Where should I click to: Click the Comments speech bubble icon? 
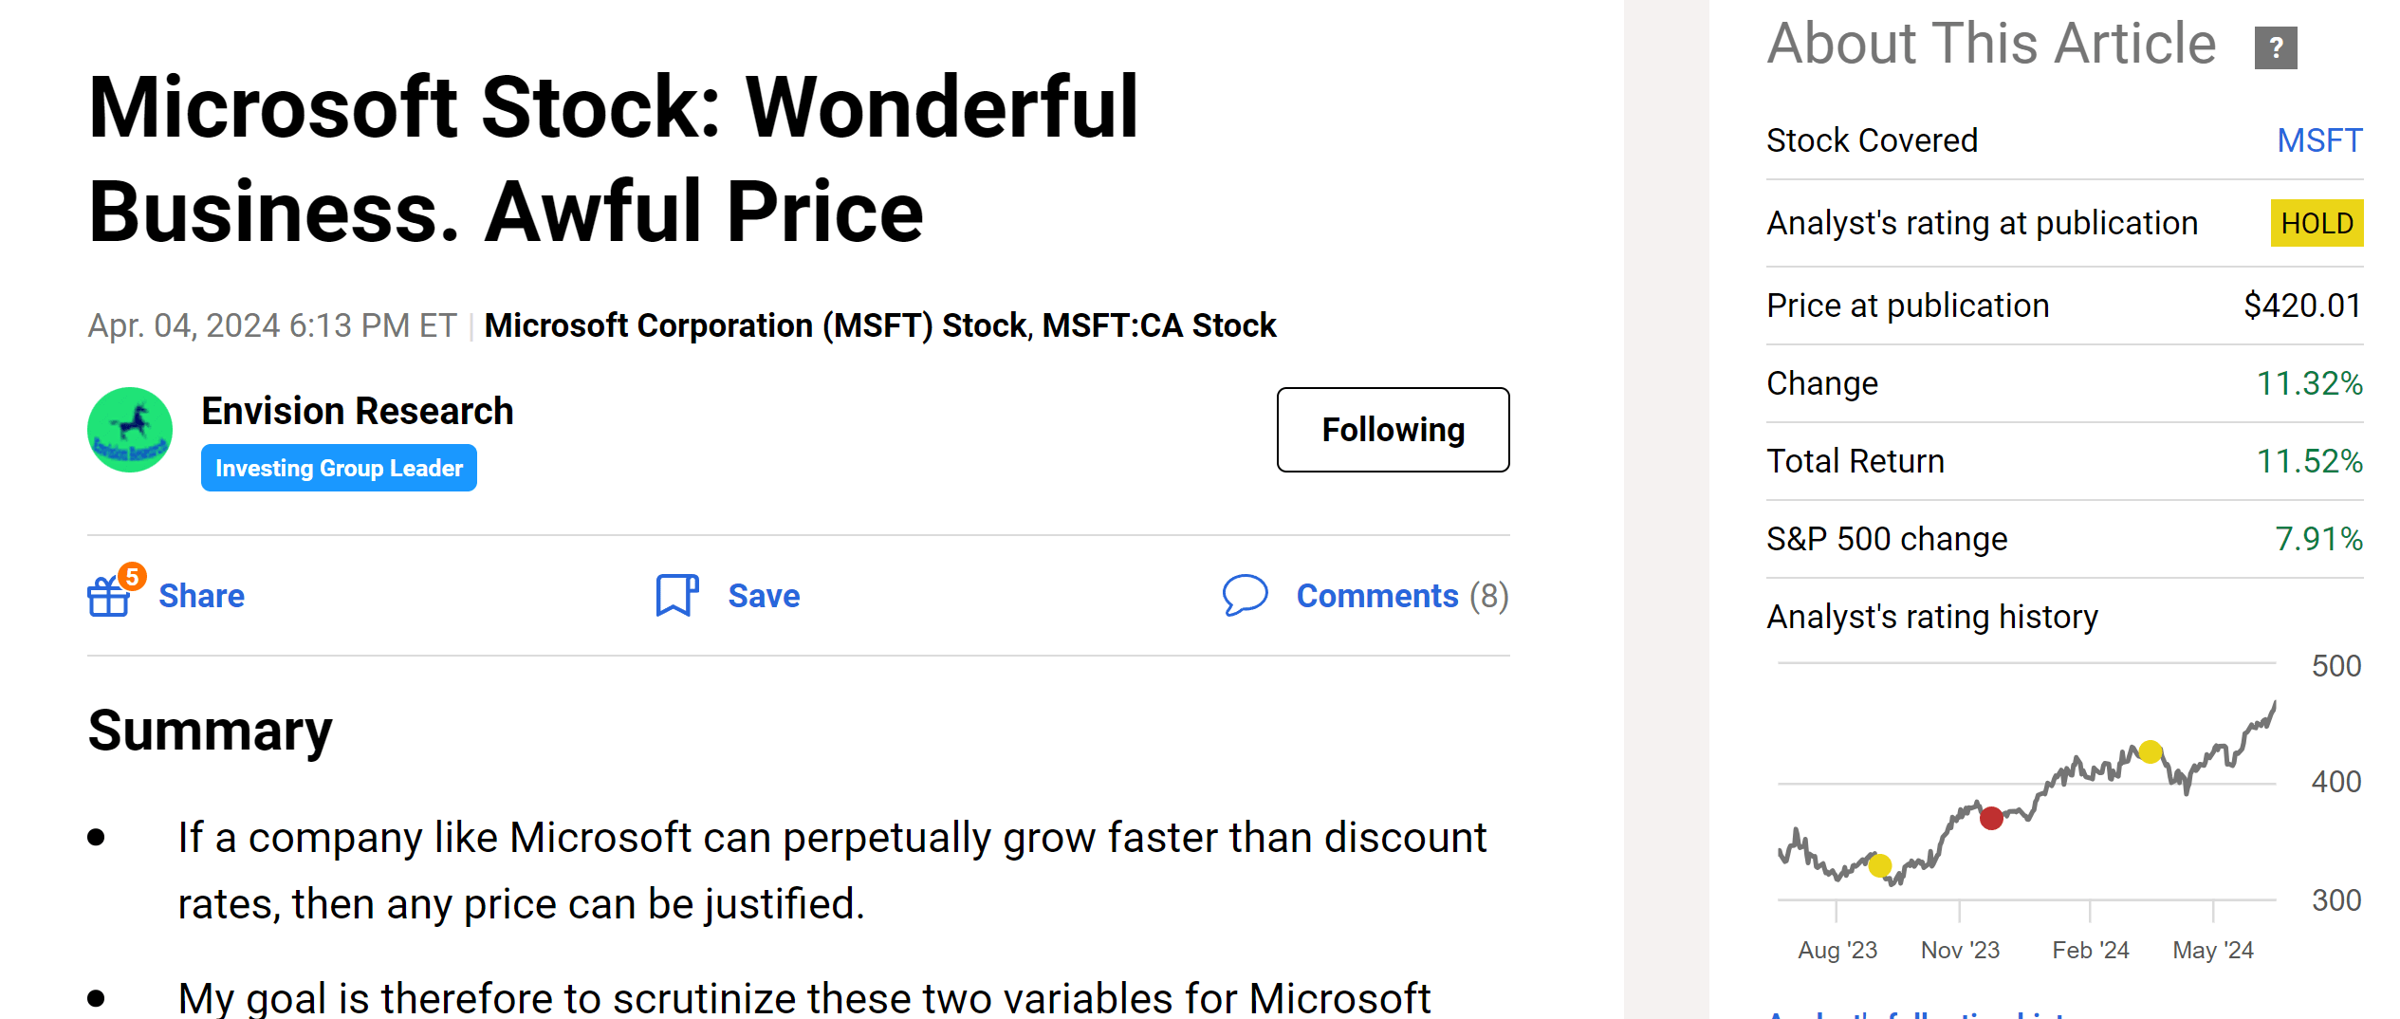click(x=1245, y=596)
